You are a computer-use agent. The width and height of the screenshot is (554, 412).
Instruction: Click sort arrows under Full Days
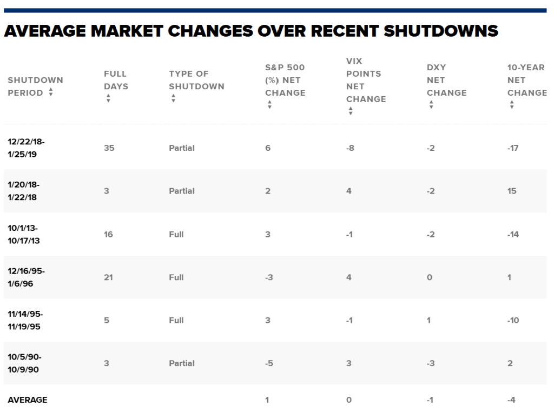[x=108, y=99]
